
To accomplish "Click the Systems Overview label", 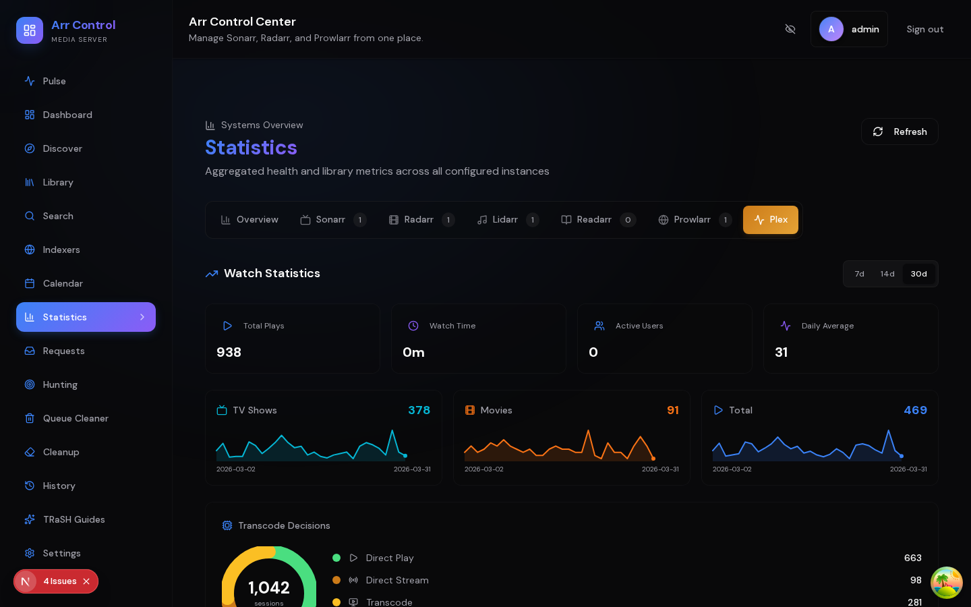I will [262, 125].
